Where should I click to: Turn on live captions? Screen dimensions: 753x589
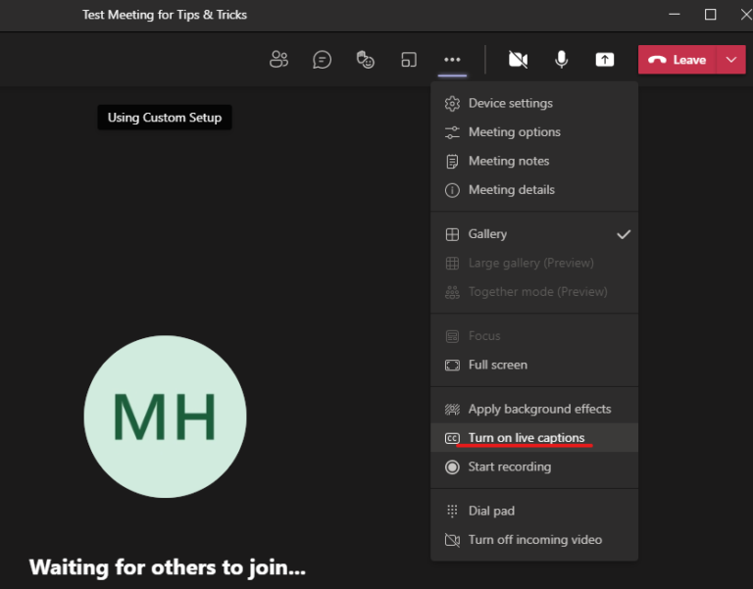pos(534,438)
